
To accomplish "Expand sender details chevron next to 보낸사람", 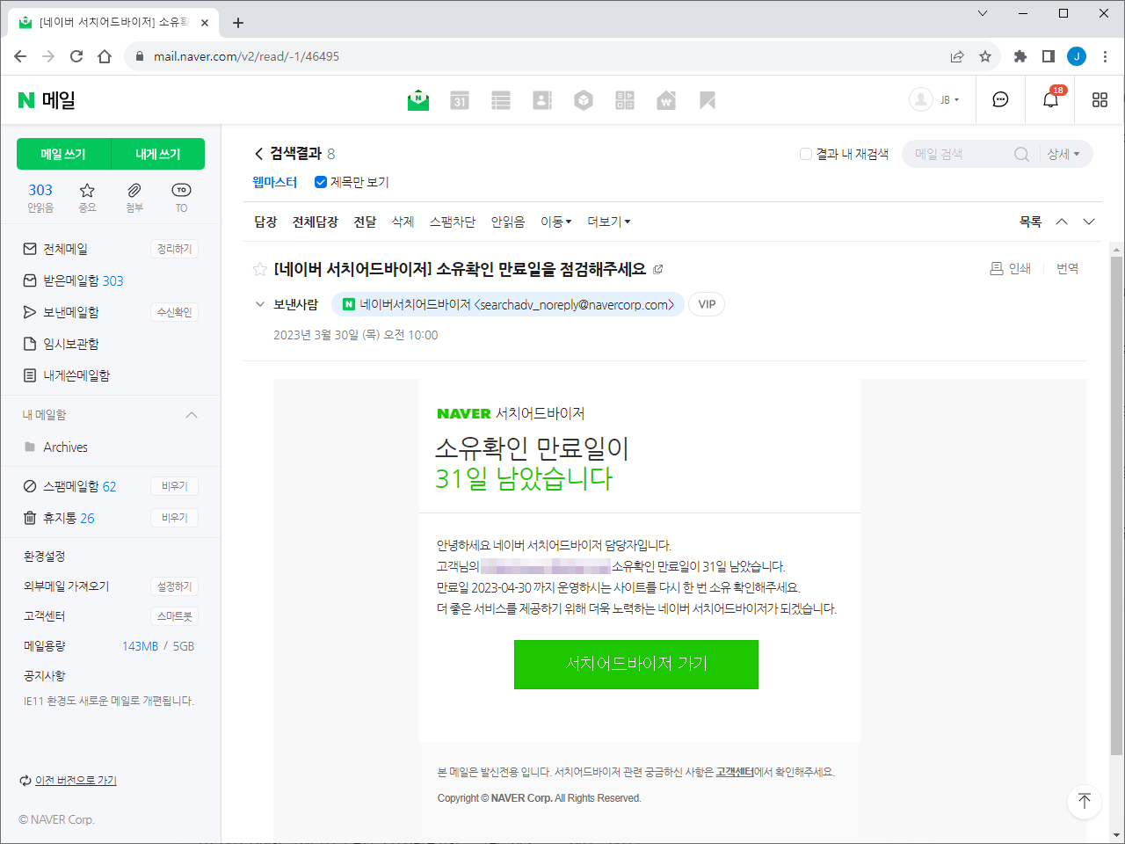I will click(x=259, y=304).
